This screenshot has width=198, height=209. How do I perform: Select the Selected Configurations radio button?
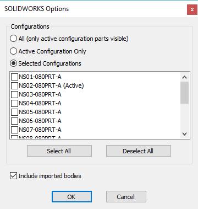point(13,63)
